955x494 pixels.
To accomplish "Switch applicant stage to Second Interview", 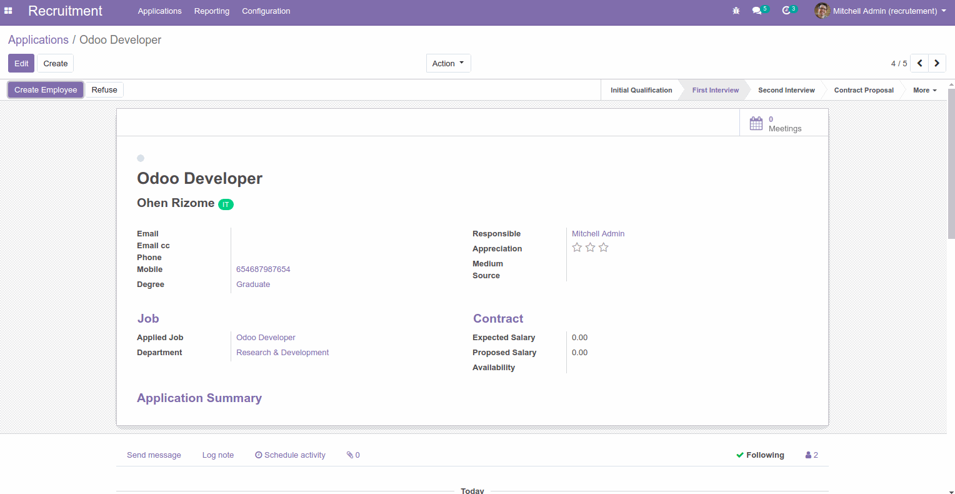I will [786, 89].
